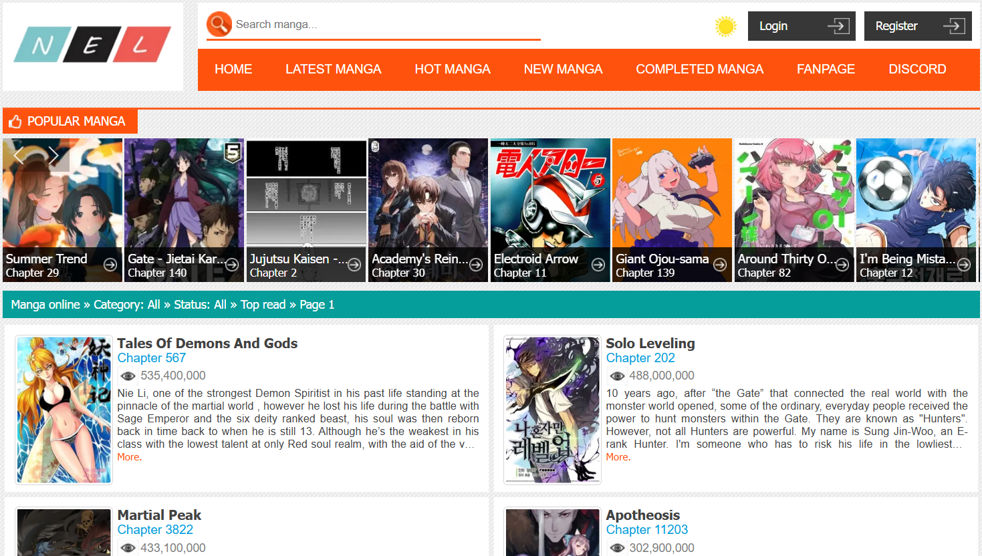
Task: Open Academy's Rein Chapter 30 link
Action: [x=398, y=273]
